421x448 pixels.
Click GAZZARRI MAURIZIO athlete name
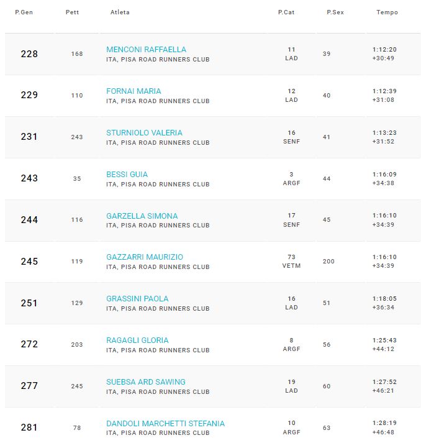[145, 257]
